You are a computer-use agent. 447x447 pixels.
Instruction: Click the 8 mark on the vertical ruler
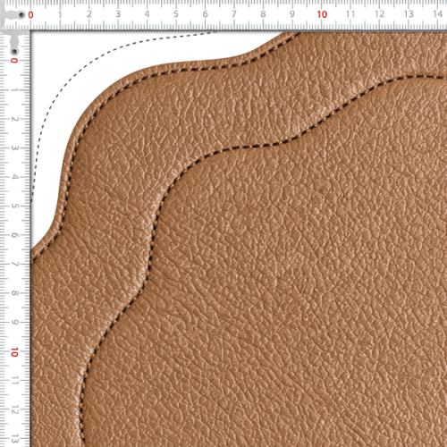tap(14, 293)
